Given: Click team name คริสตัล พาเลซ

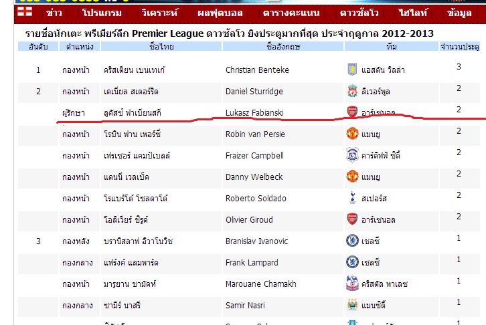Looking at the screenshot, I should (x=384, y=284).
